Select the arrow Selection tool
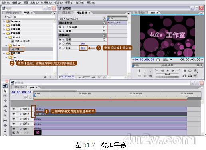This screenshot has width=206, height=150. click(5, 91)
